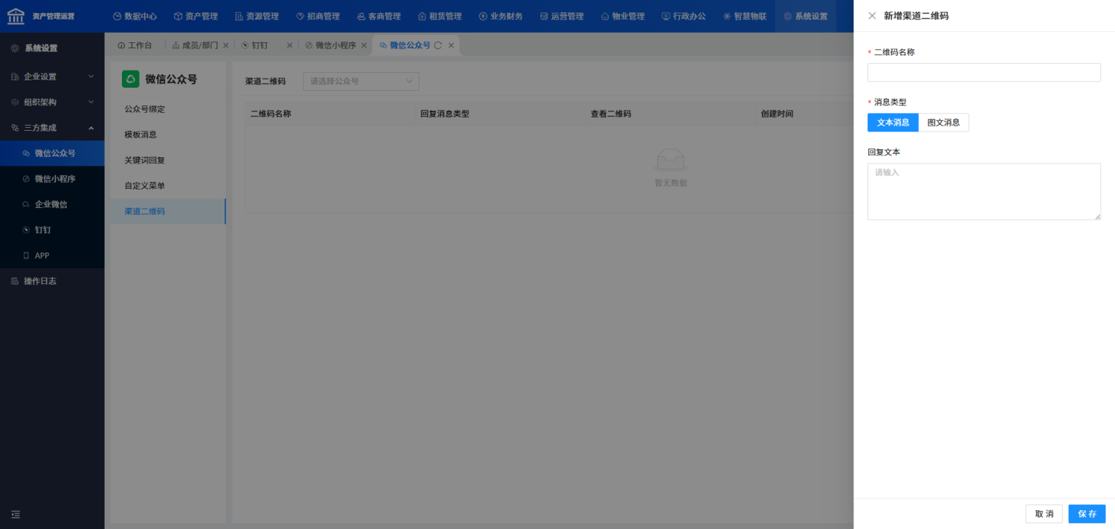1115x529 pixels.
Task: Open 物业管理 top menu
Action: (x=622, y=16)
